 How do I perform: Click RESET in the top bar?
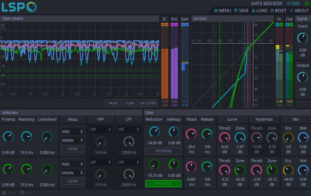(x=278, y=11)
